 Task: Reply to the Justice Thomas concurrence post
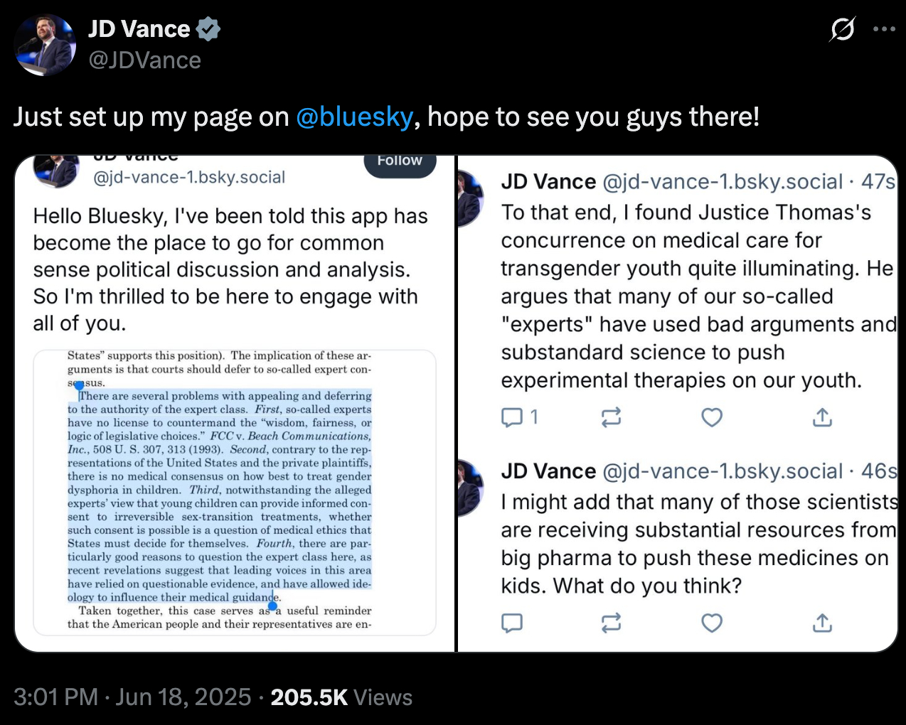click(512, 417)
